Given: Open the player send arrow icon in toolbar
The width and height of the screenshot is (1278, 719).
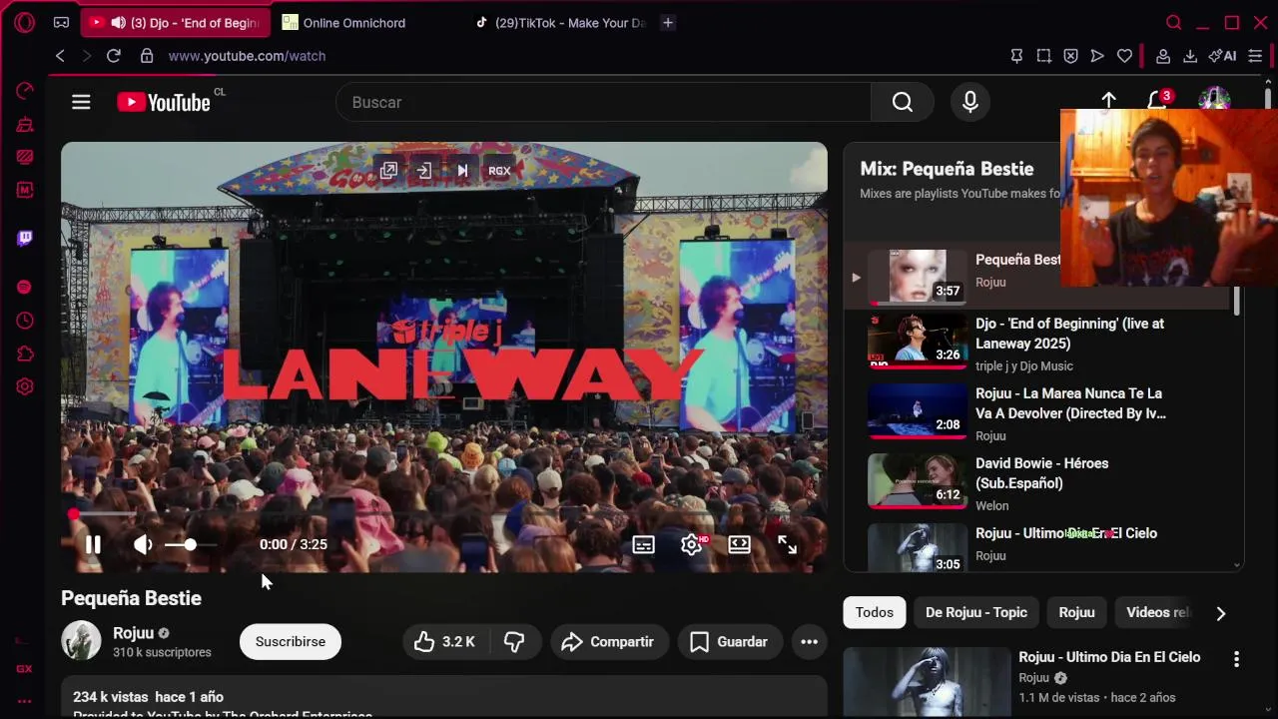Looking at the screenshot, I should (1097, 56).
